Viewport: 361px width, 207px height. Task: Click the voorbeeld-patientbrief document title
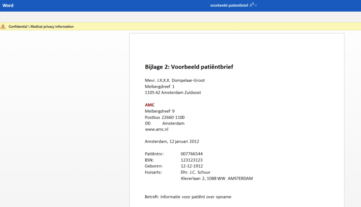click(x=229, y=5)
